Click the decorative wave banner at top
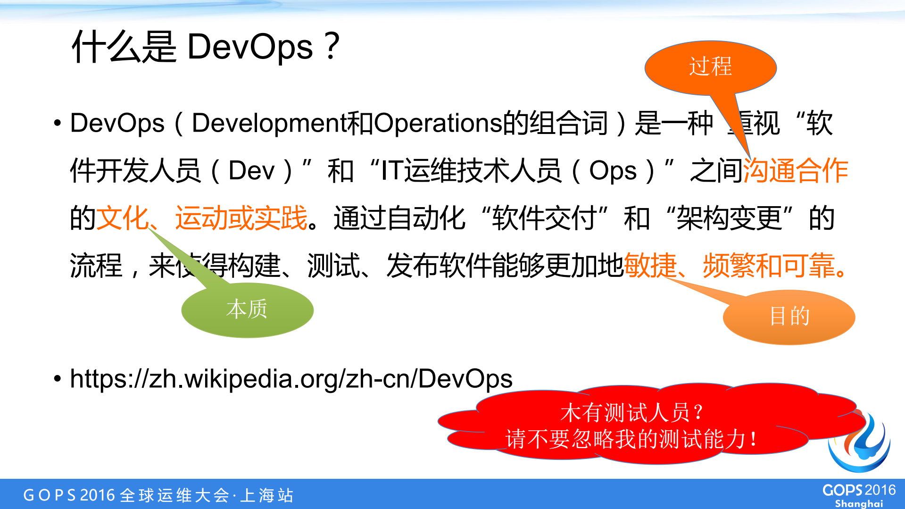This screenshot has width=905, height=509. [453, 8]
